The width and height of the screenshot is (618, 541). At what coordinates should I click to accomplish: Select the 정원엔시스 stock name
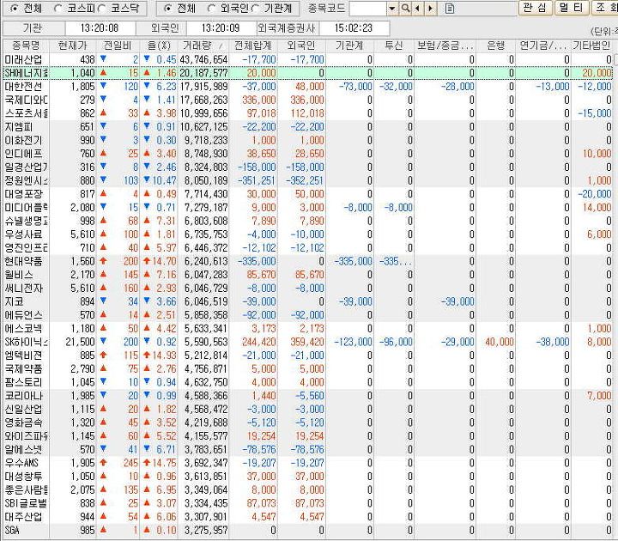click(26, 180)
